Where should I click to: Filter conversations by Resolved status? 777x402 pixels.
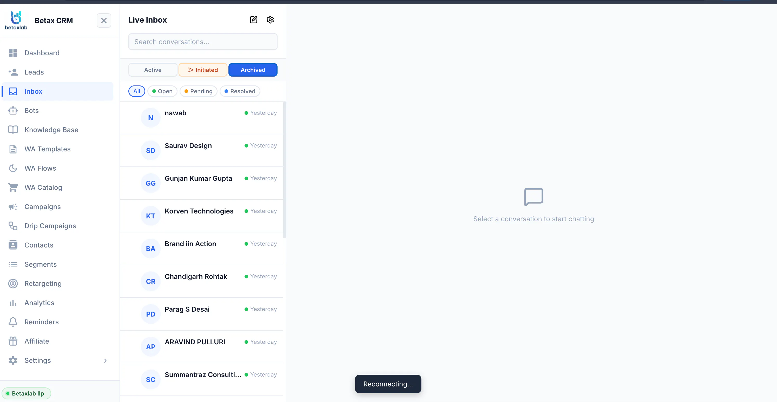click(x=240, y=91)
